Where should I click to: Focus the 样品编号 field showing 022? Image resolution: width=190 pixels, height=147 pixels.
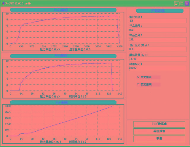coord(158,30)
